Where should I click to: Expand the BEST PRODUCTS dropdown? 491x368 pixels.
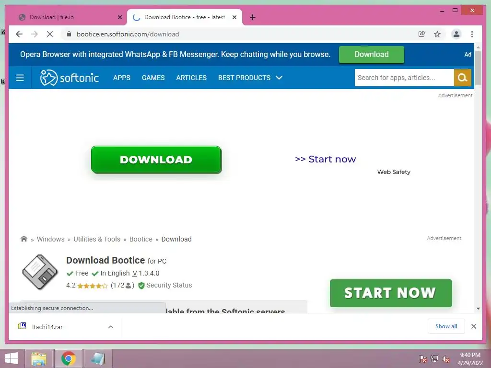[x=250, y=78]
